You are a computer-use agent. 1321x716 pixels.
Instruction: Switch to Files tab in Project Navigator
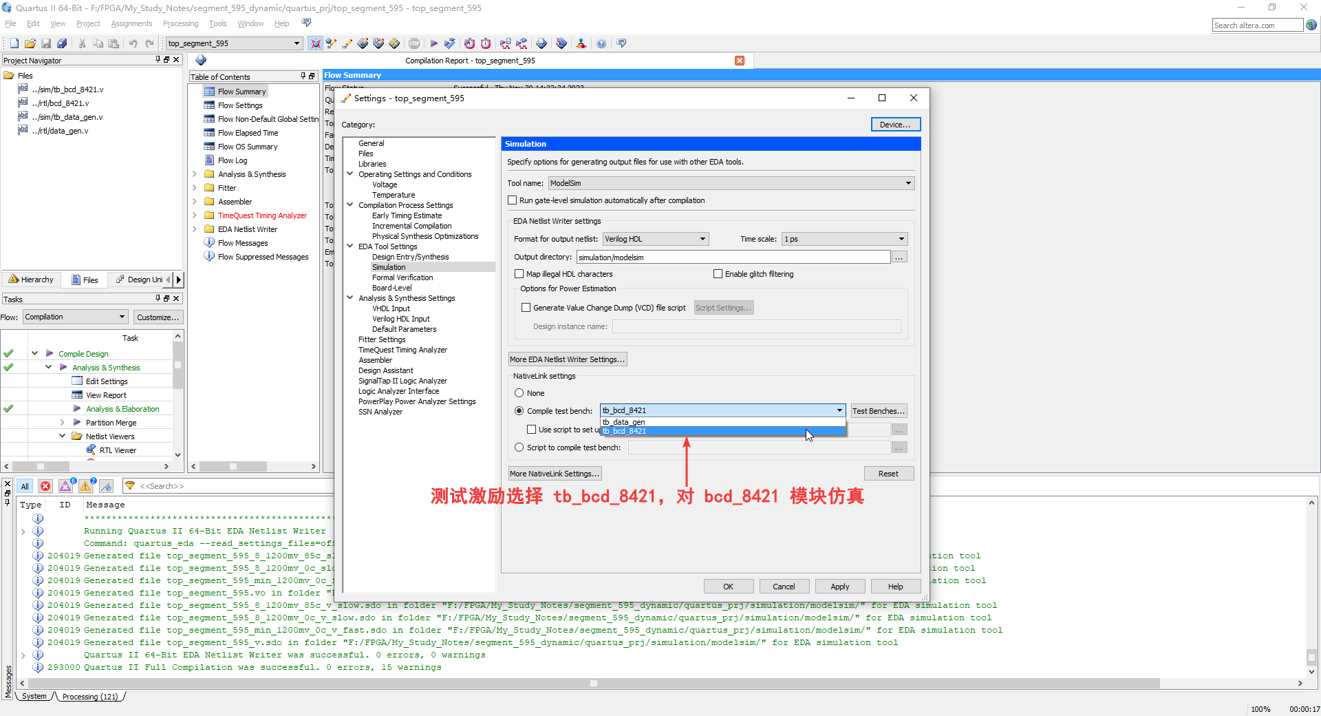coord(85,280)
